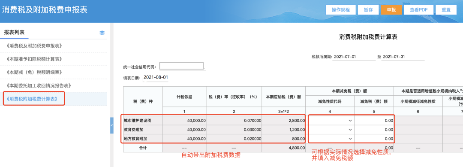
Task: Click tax period start date 2021-07-01
Action: (353, 57)
